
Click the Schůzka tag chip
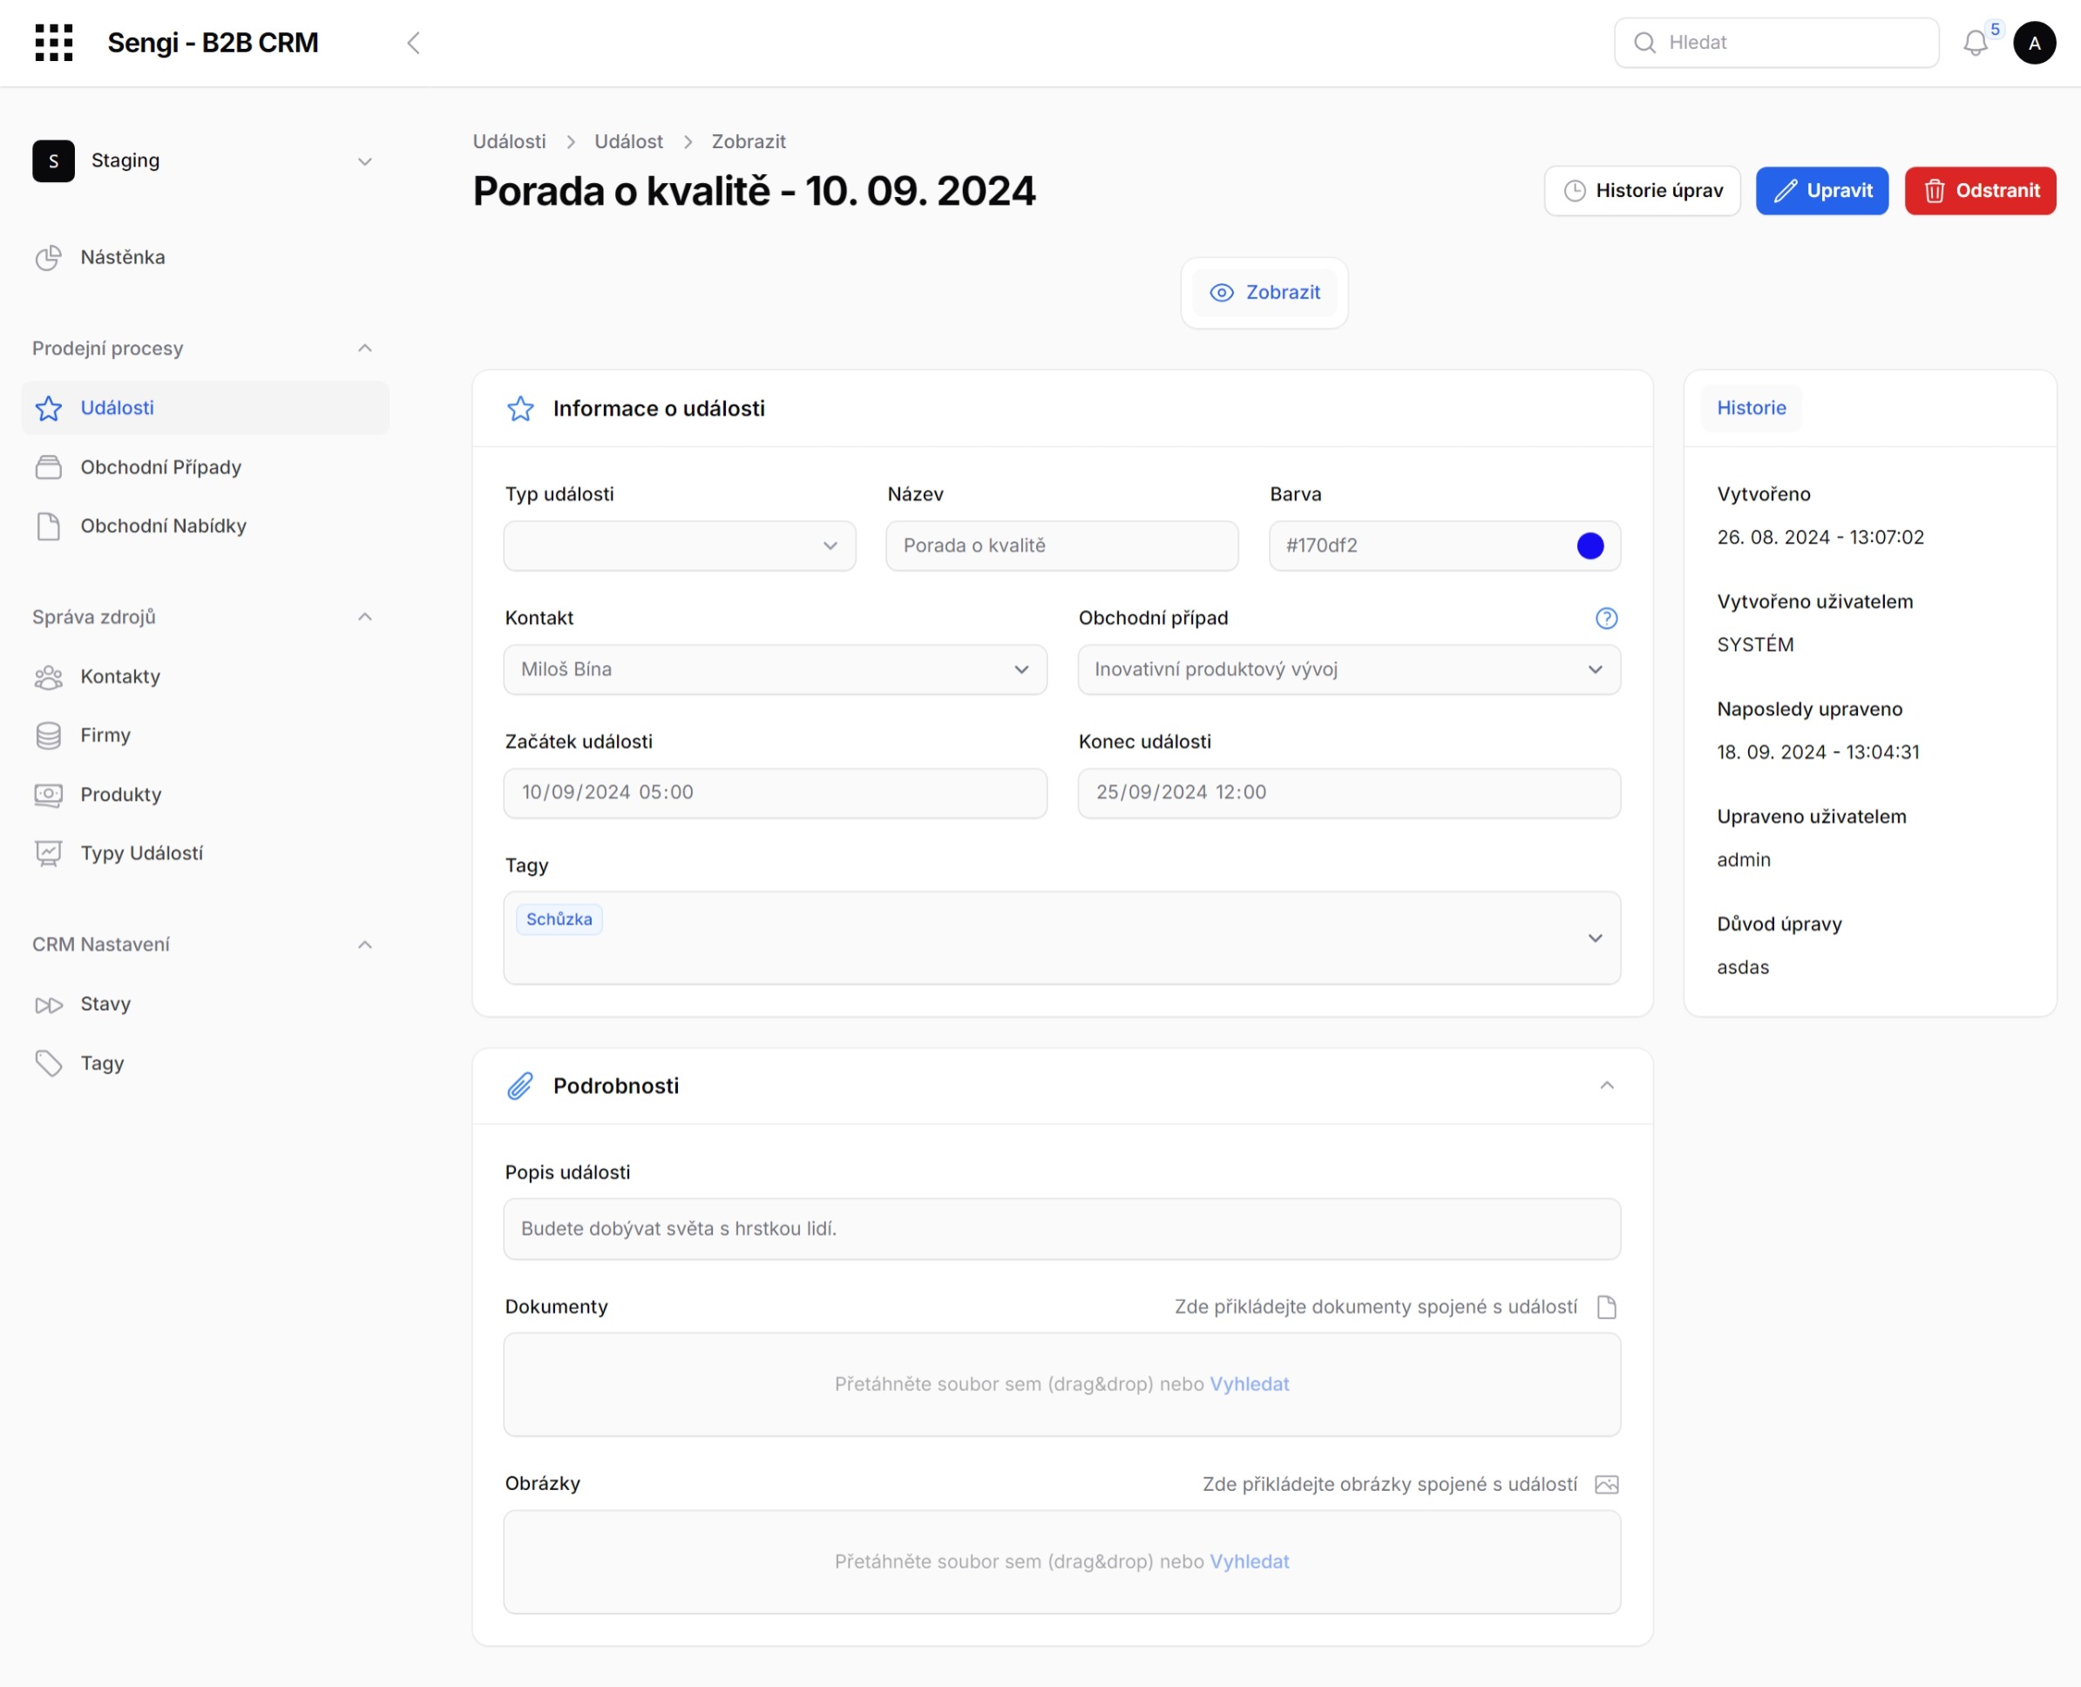click(x=559, y=919)
